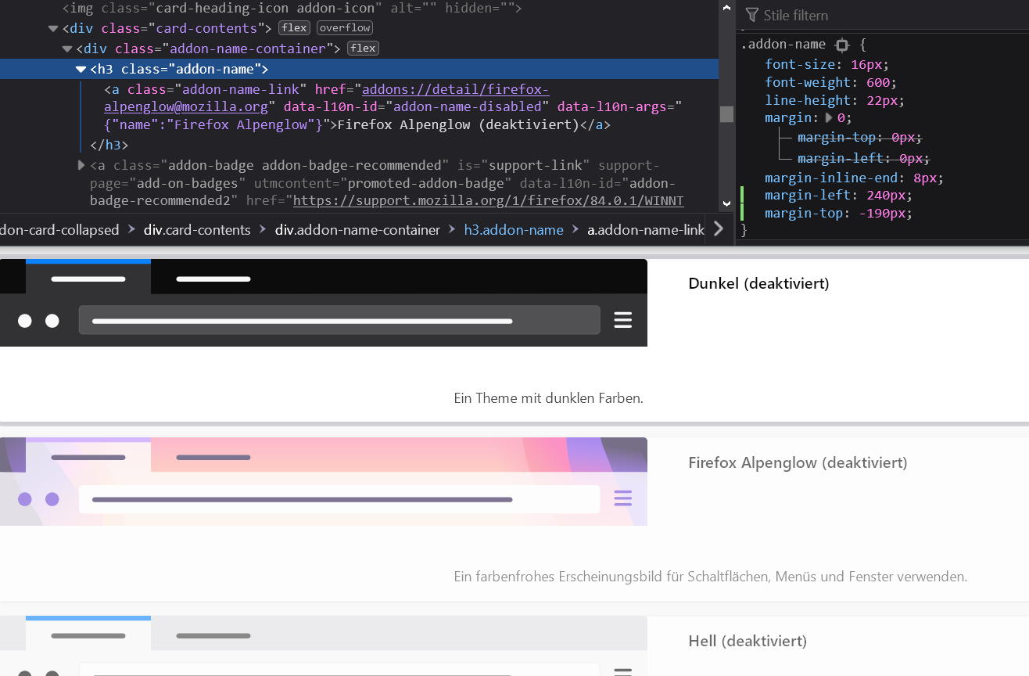The width and height of the screenshot is (1029, 676).
Task: Click the Stile filtern input field
Action: [x=860, y=15]
